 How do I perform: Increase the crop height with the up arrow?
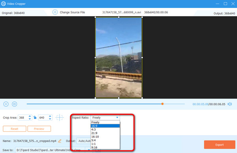50,116
